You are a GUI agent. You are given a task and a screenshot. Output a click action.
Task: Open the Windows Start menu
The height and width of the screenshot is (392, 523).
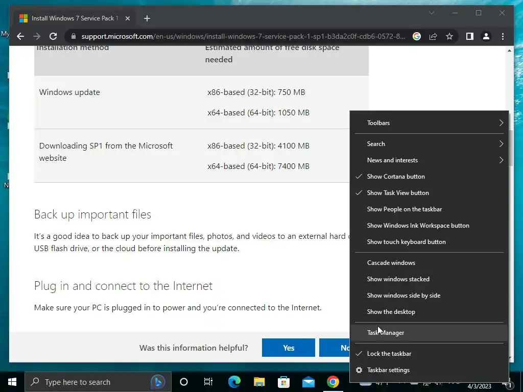[12, 382]
